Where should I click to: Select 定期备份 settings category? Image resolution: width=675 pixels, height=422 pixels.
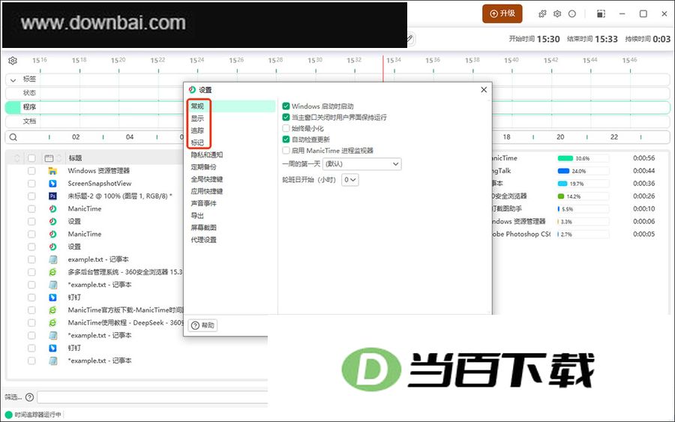[203, 167]
